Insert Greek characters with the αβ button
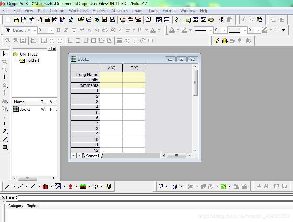Viewport: 293px width, 222px height. (105, 30)
